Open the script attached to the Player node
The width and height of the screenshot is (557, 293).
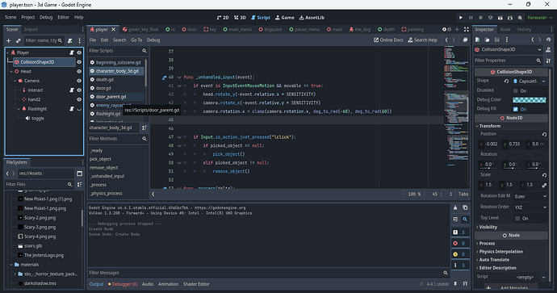[71, 52]
